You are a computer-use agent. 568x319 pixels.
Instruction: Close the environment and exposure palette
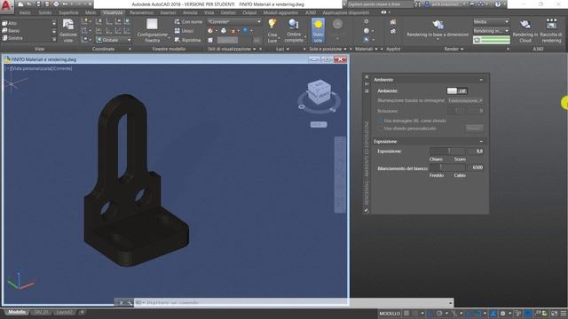tap(367, 77)
